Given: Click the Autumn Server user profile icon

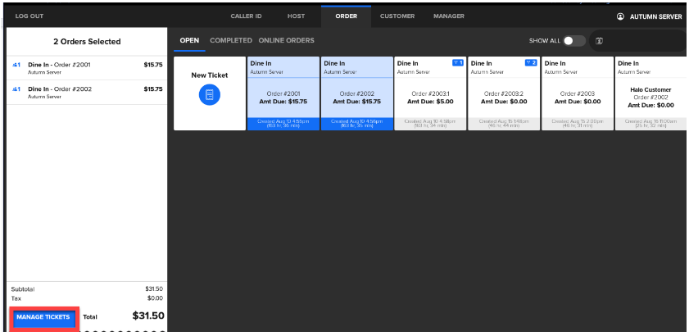Looking at the screenshot, I should pyautogui.click(x=620, y=16).
